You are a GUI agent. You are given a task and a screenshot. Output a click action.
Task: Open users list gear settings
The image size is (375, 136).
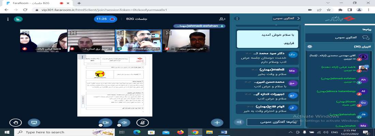pyautogui.click(x=310, y=46)
